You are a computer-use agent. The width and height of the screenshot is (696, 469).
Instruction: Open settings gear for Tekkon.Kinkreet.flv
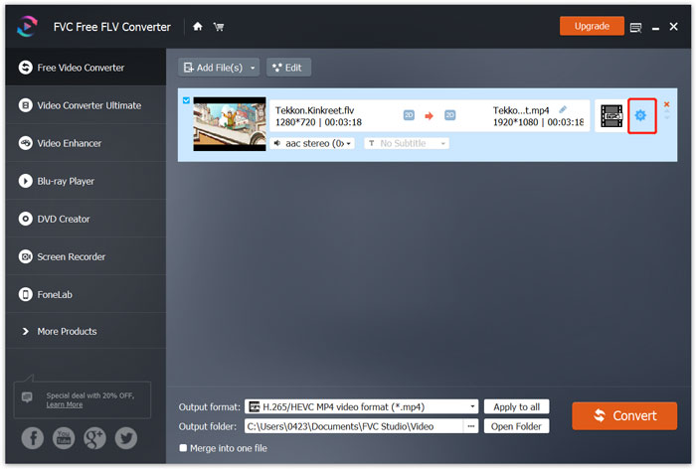click(x=640, y=115)
